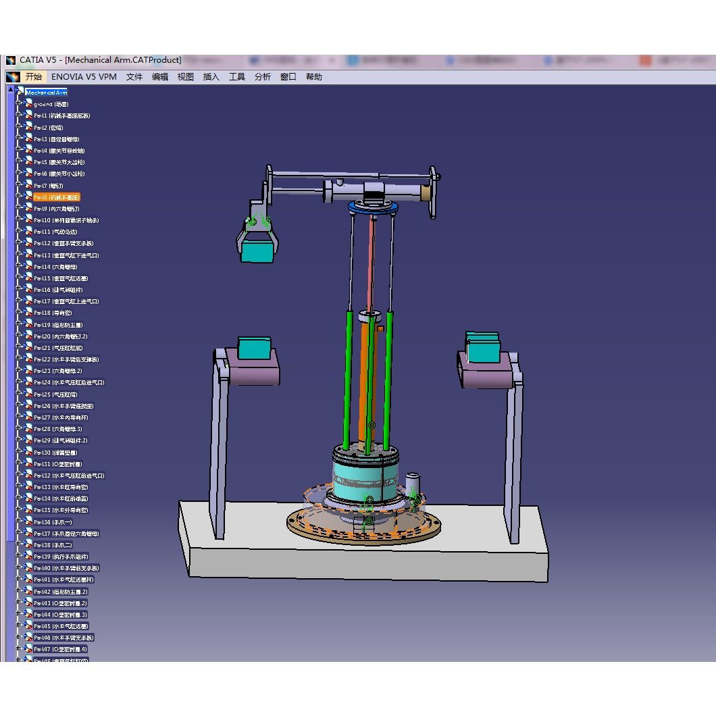Expand the Part21 tree node
The width and height of the screenshot is (716, 716).
(x=19, y=347)
